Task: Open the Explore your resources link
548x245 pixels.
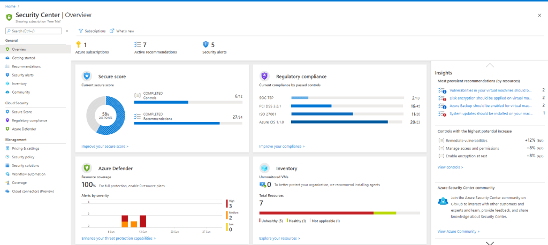Action: [279, 238]
